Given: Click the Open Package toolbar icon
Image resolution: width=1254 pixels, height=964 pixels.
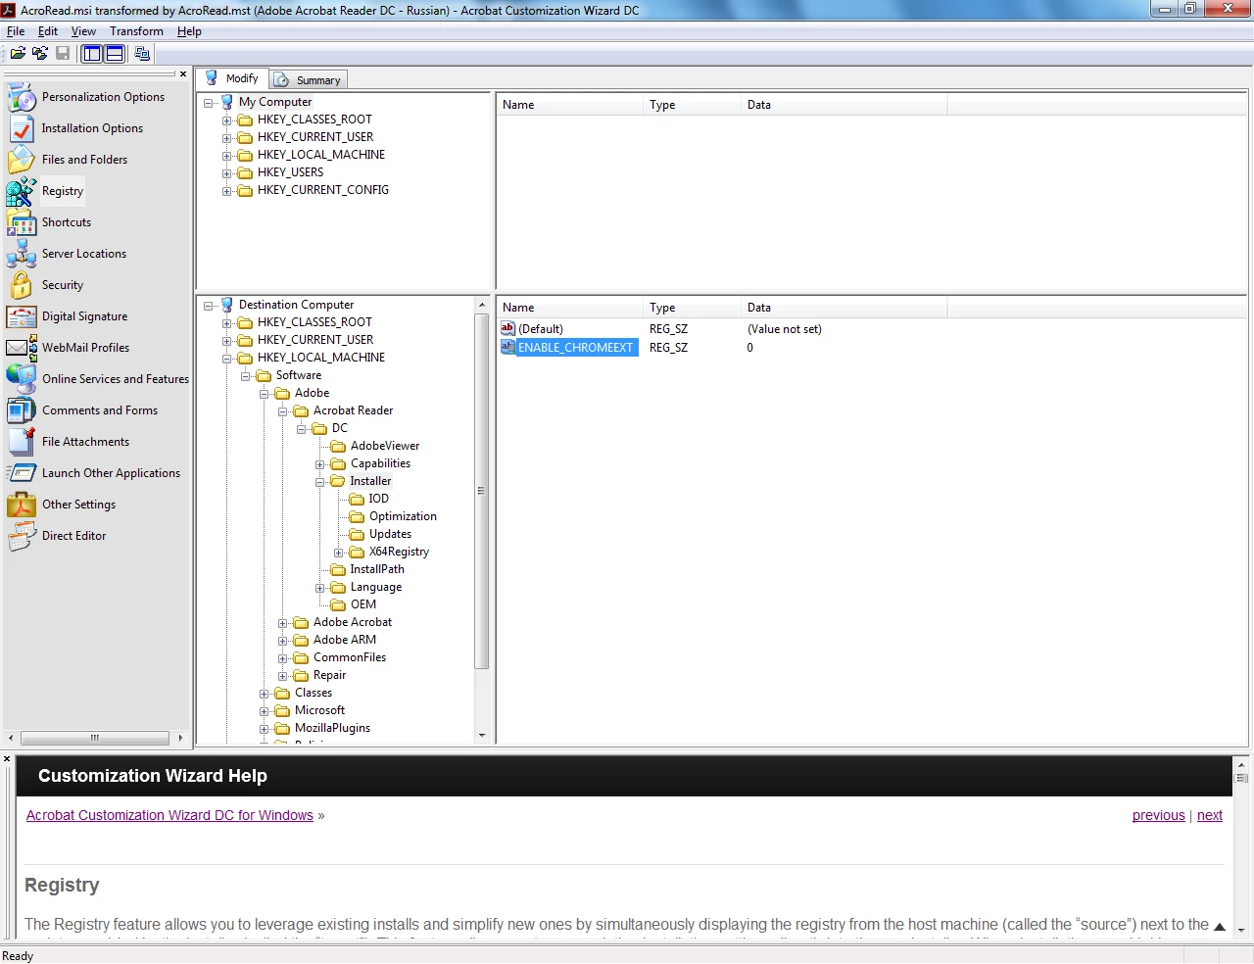Looking at the screenshot, I should (x=18, y=53).
